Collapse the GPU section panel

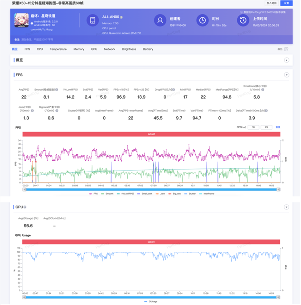coord(286,207)
